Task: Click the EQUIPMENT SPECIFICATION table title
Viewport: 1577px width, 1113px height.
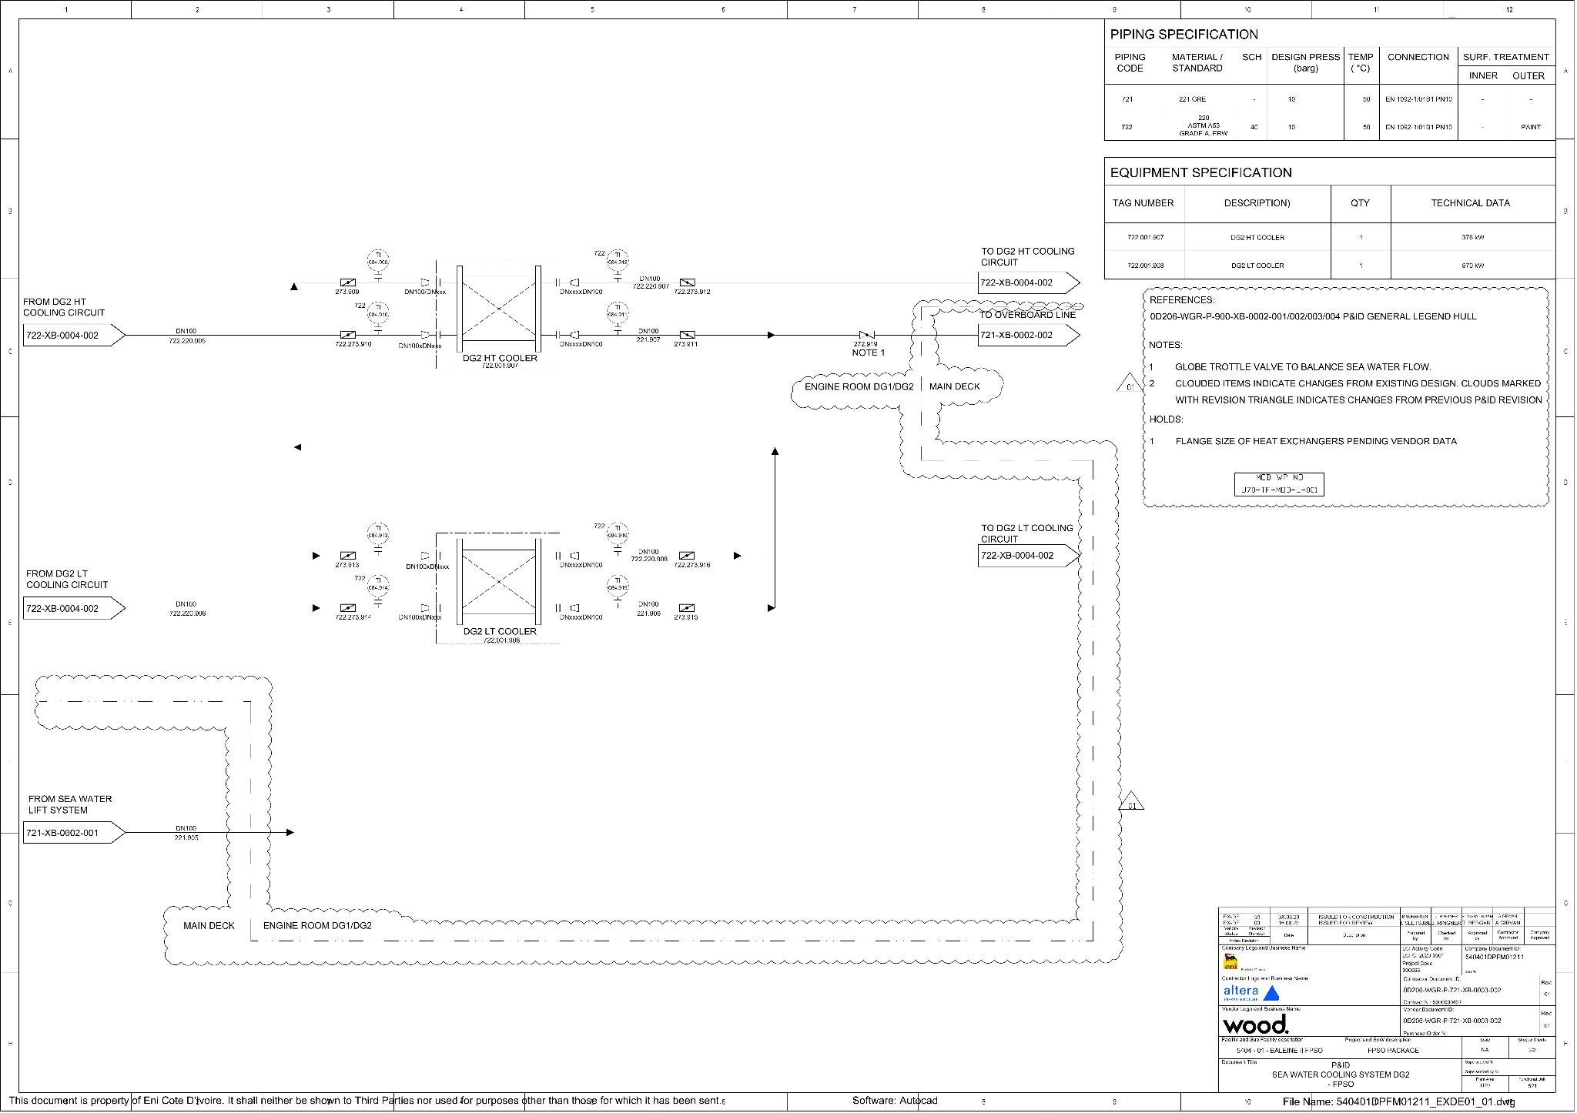Action: click(x=1200, y=172)
